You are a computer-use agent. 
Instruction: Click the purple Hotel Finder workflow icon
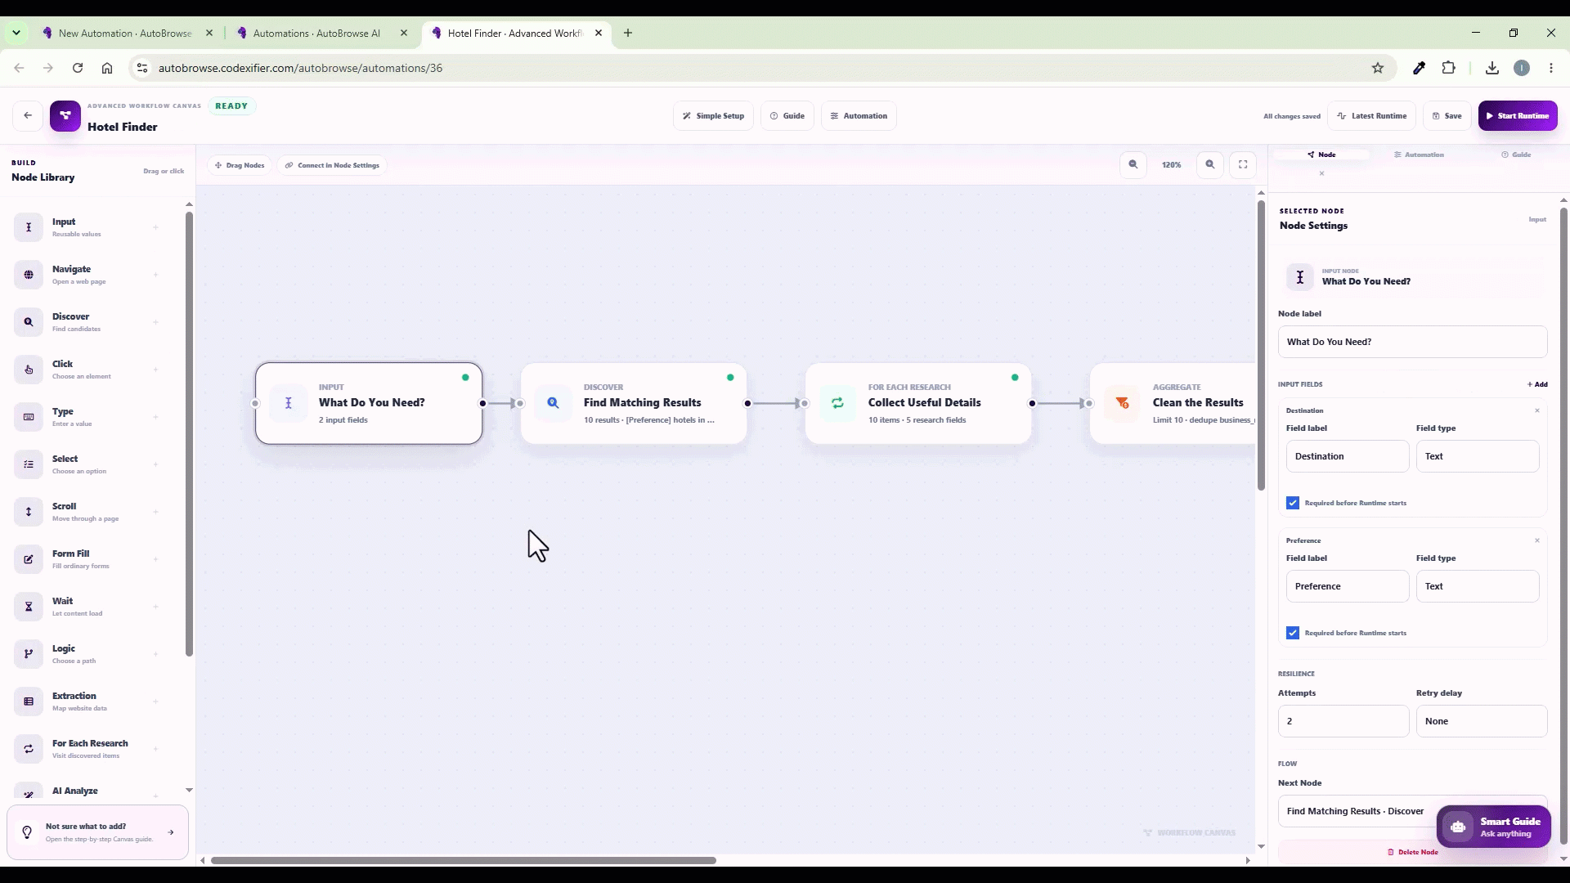(65, 116)
